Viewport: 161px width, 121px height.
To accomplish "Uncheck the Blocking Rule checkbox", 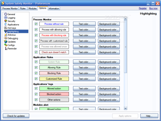I will (x=36, y=73).
